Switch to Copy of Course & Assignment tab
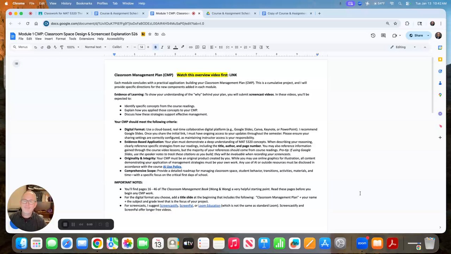451x254 pixels. click(287, 13)
